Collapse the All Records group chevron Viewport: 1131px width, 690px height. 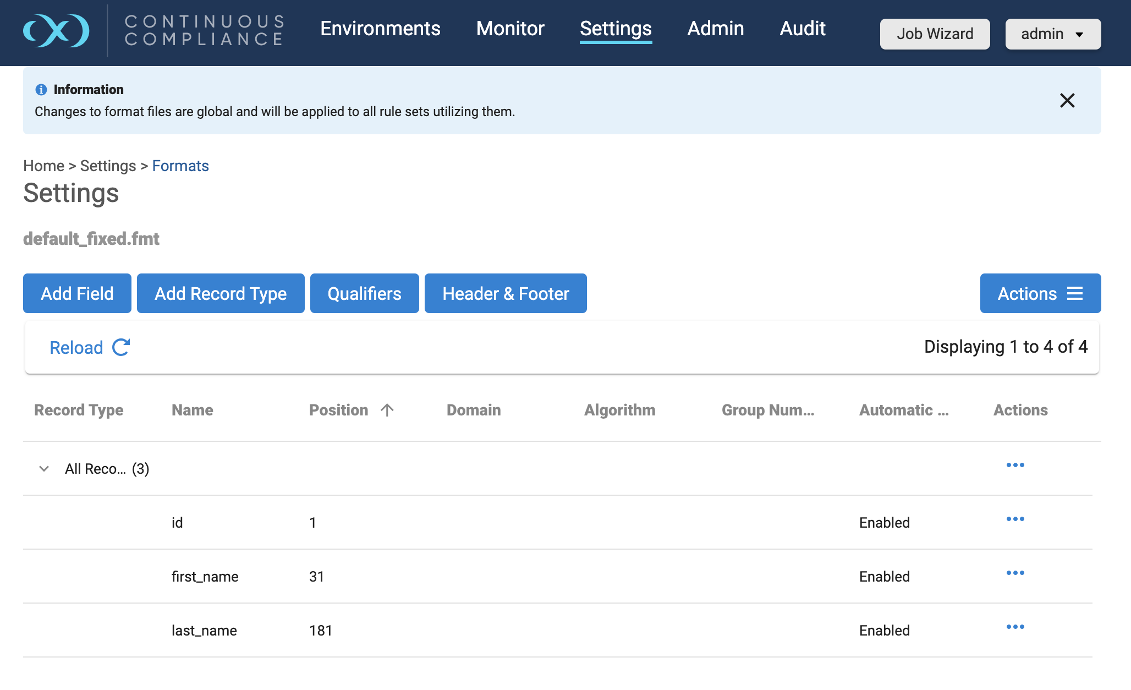click(x=44, y=469)
